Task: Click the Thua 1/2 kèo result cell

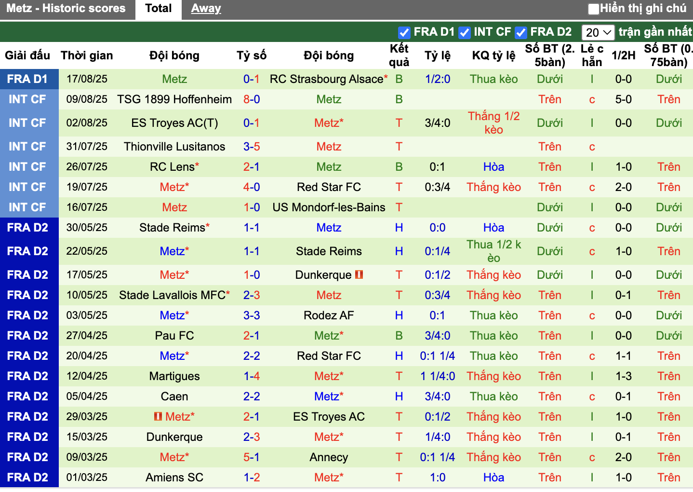Action: 493,251
